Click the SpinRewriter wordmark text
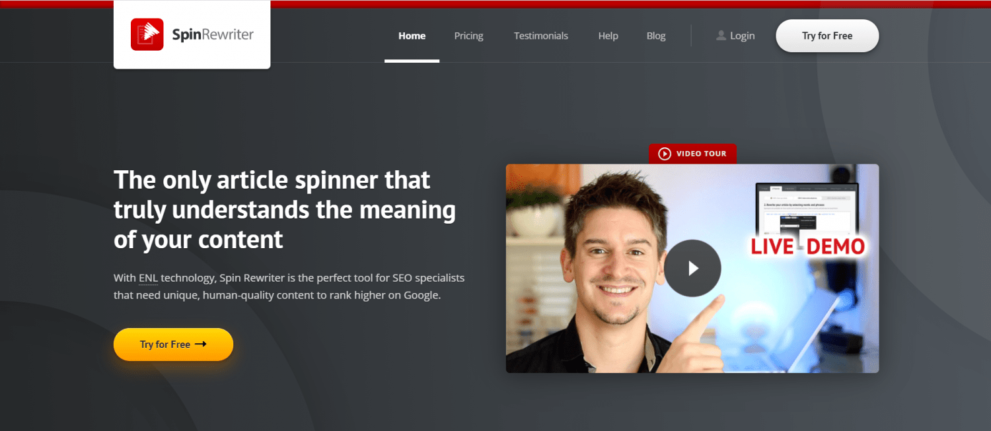Viewport: 991px width, 431px height. 213,35
